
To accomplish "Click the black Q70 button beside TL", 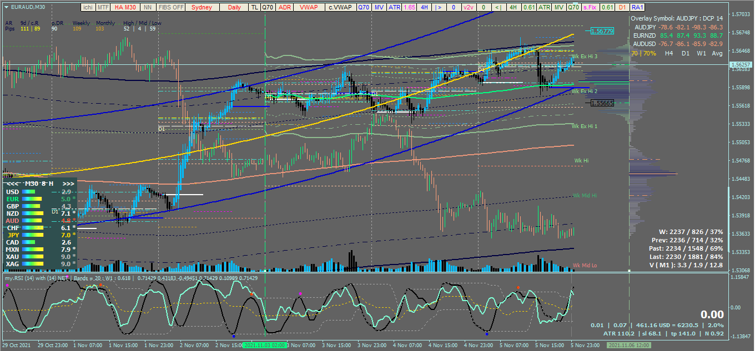I will click(x=268, y=7).
